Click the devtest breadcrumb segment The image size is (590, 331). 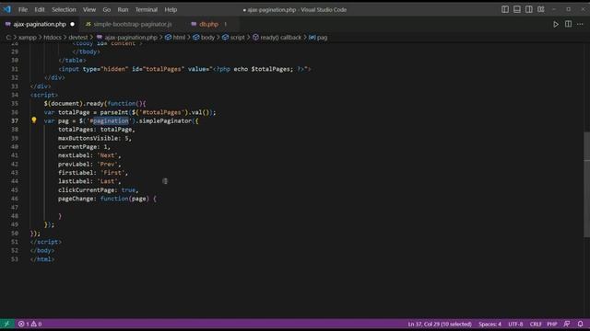click(x=77, y=38)
